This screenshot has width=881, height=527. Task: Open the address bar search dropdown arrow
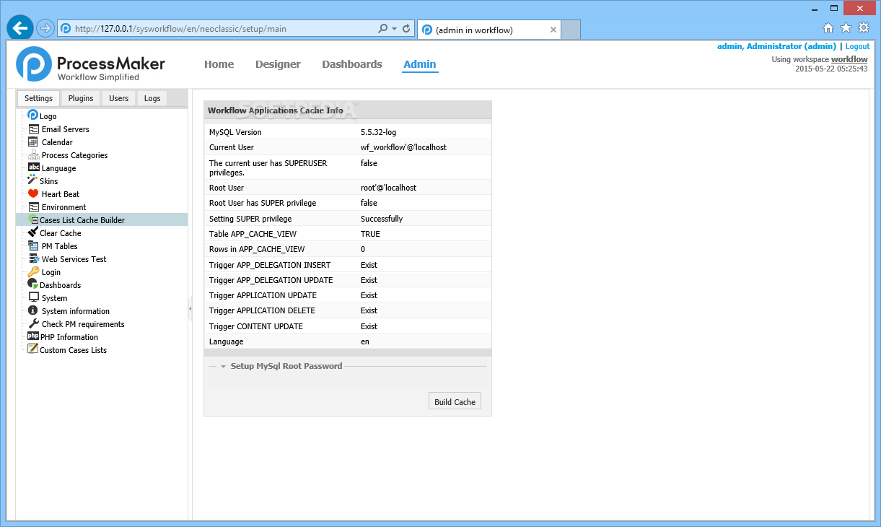pyautogui.click(x=394, y=29)
